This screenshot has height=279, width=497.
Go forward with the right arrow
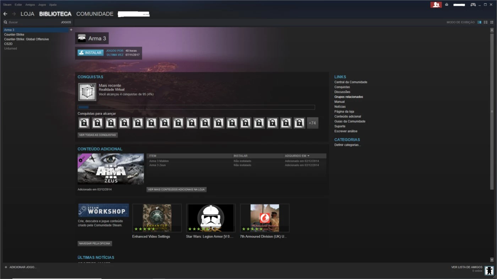pos(14,14)
